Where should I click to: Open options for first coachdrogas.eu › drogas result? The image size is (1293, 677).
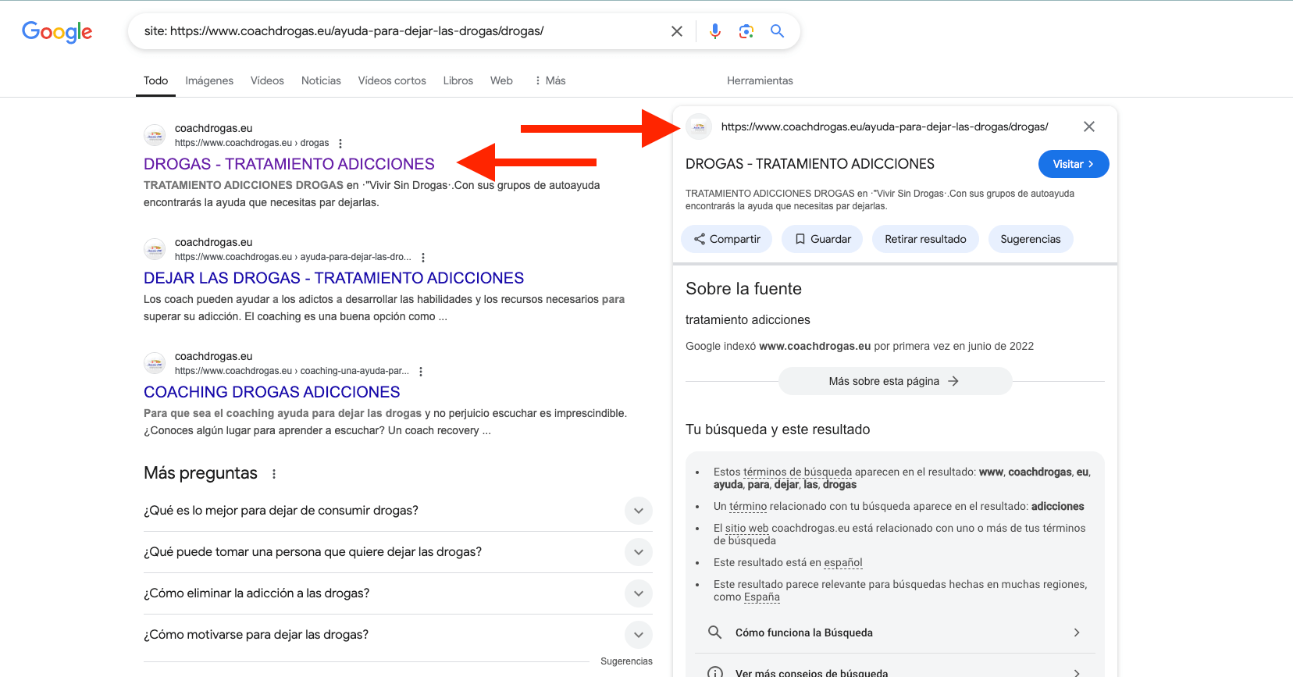340,144
